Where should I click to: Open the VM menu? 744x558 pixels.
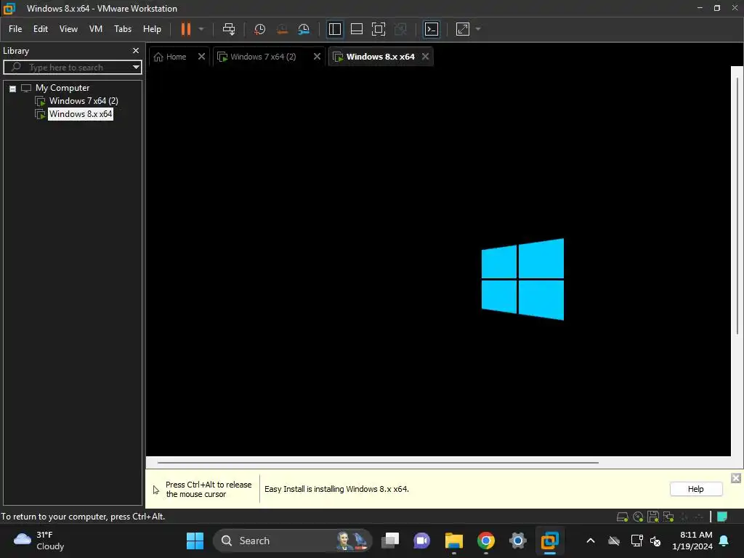tap(96, 29)
